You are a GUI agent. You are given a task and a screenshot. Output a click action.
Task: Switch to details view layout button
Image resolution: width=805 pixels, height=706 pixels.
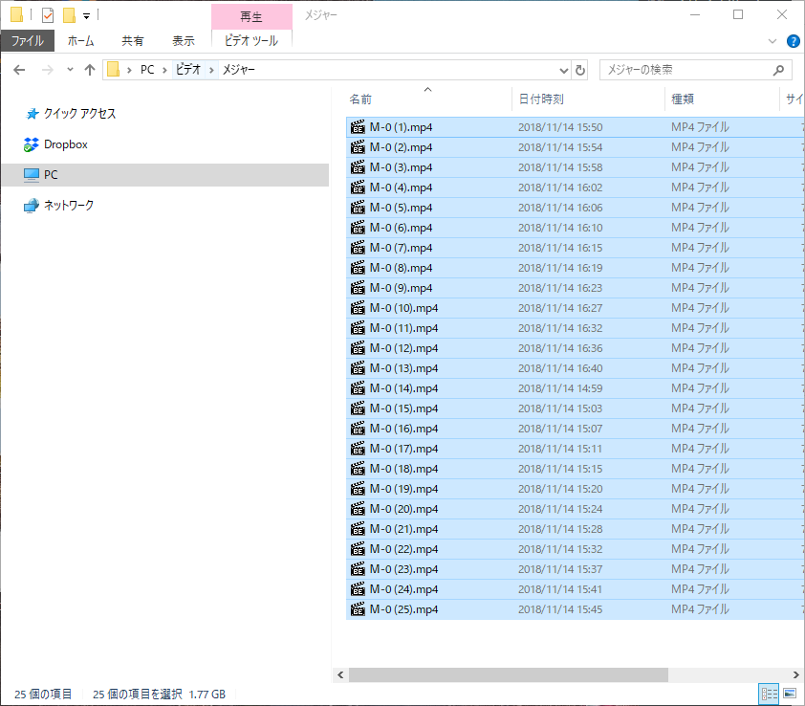coord(769,693)
